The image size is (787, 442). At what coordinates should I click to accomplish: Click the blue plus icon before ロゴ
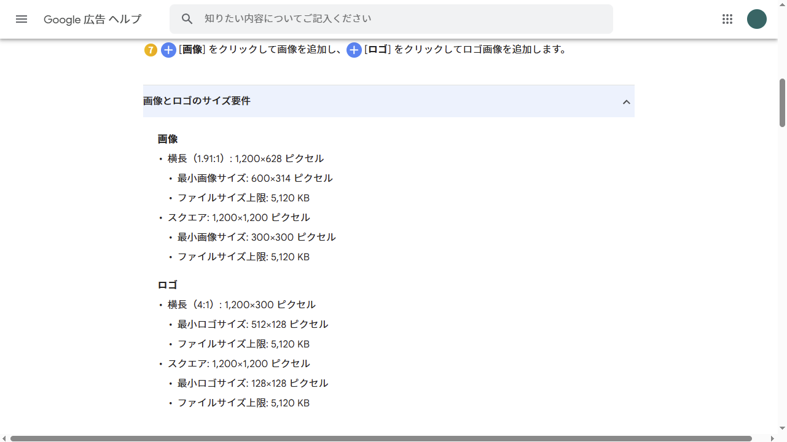pos(354,50)
